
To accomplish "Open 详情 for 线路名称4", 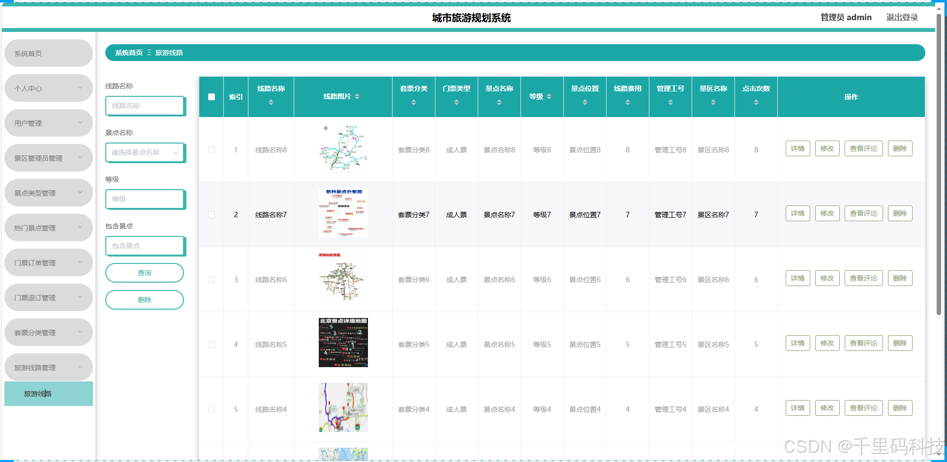I will coord(797,408).
